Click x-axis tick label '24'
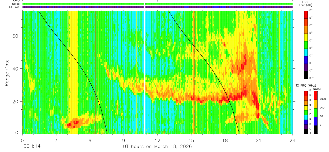This screenshot has width=329, height=152. point(293,140)
